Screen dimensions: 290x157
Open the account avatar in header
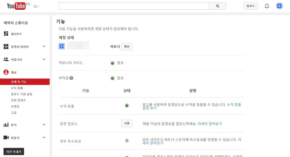[x=279, y=6]
